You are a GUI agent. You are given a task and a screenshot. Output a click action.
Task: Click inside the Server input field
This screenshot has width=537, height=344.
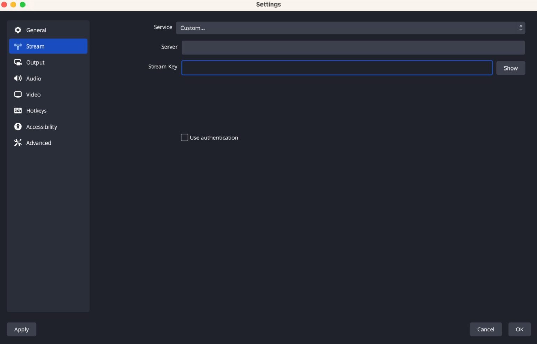point(353,47)
